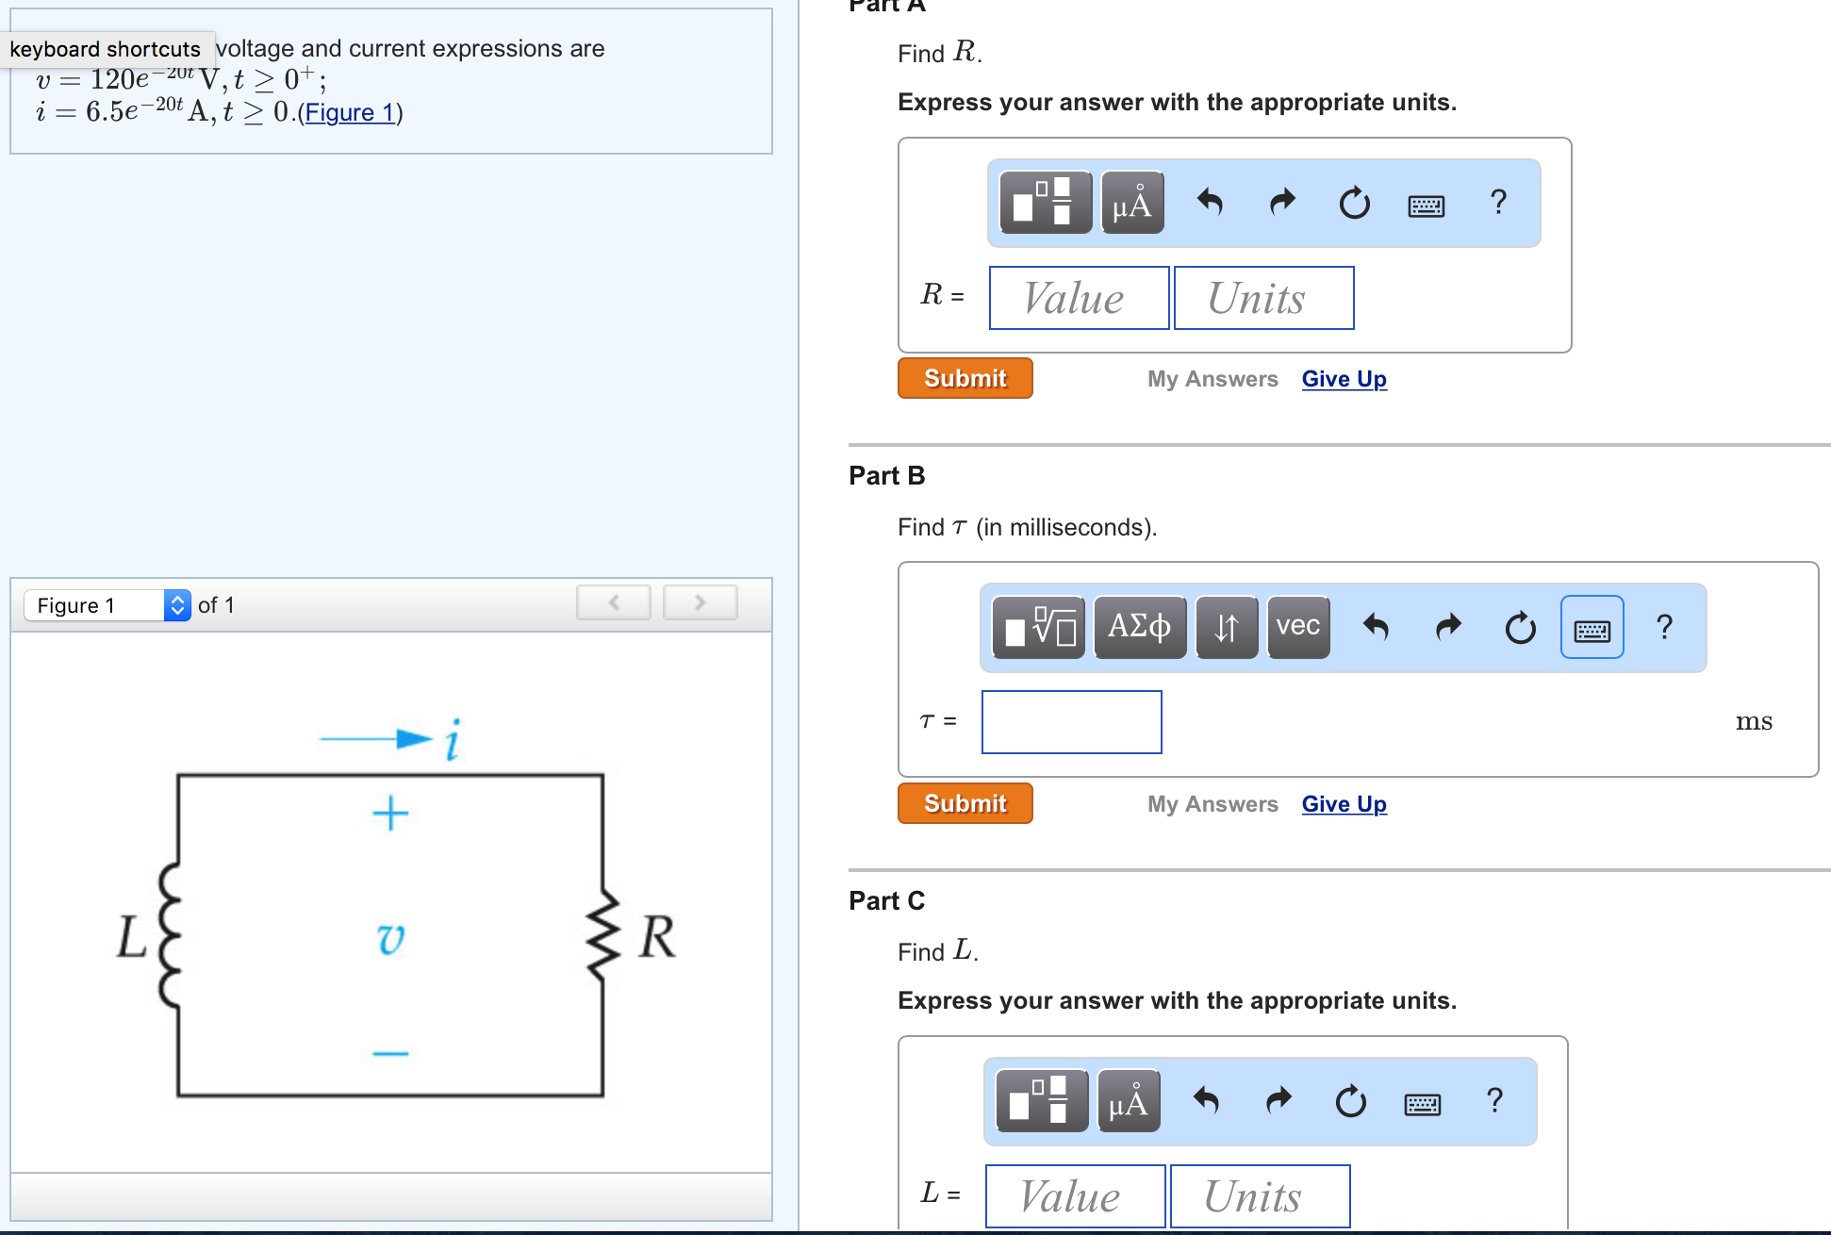Open the Figure 1 link in the problem statement
This screenshot has width=1831, height=1235.
pyautogui.click(x=348, y=112)
